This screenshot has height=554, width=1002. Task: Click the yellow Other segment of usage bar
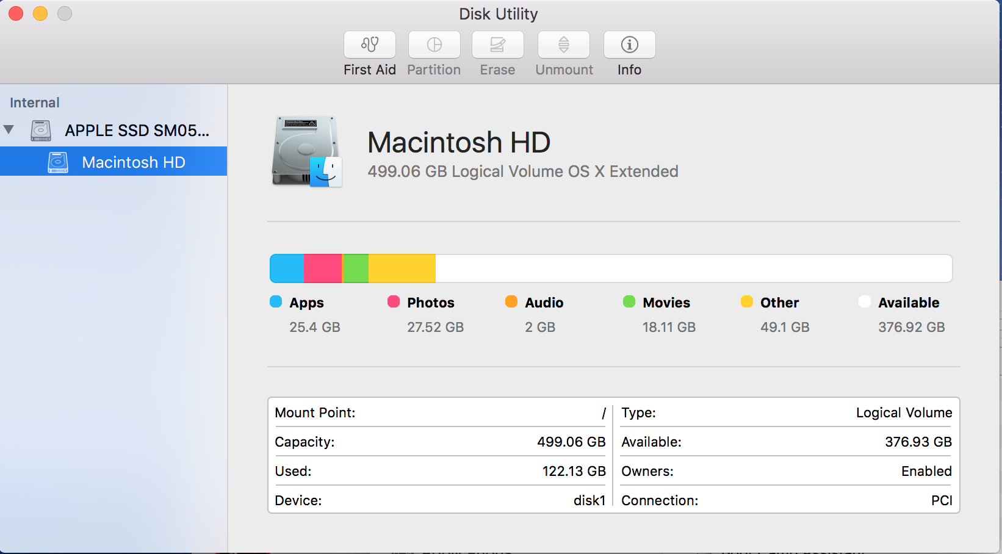pyautogui.click(x=402, y=268)
